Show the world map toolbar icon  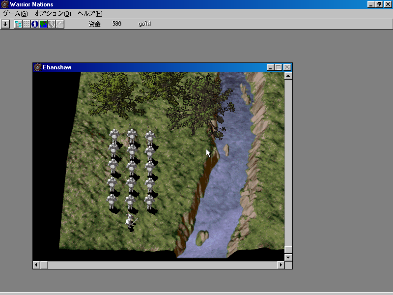pos(43,24)
